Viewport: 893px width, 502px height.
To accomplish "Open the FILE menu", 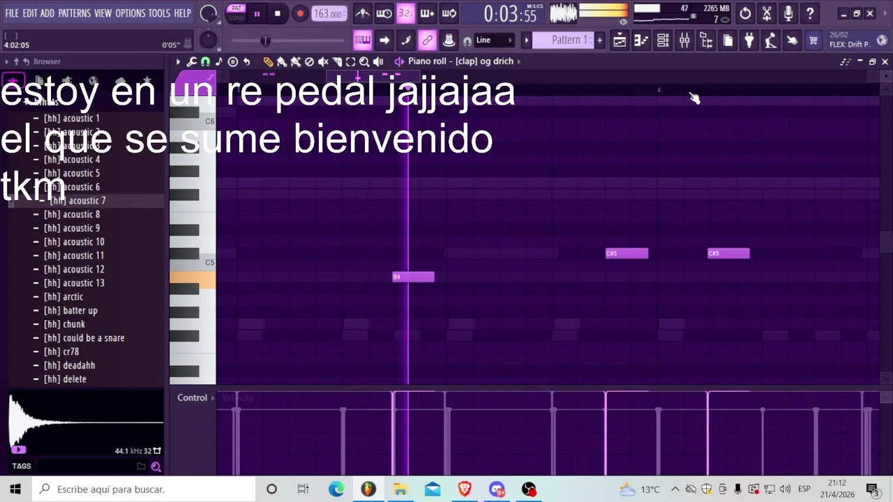I will click(x=12, y=13).
